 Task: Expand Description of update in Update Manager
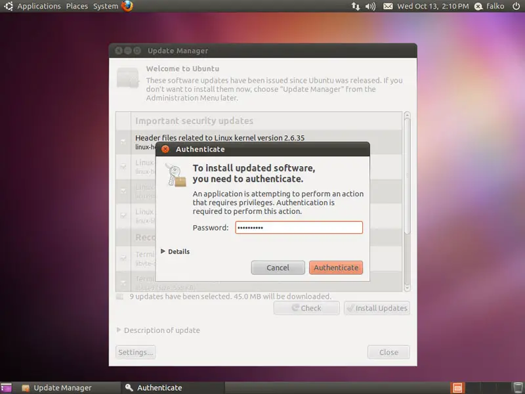pyautogui.click(x=158, y=330)
